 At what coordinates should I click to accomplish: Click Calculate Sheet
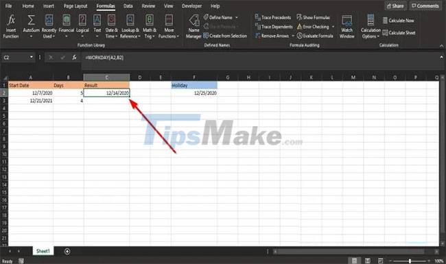pos(399,33)
